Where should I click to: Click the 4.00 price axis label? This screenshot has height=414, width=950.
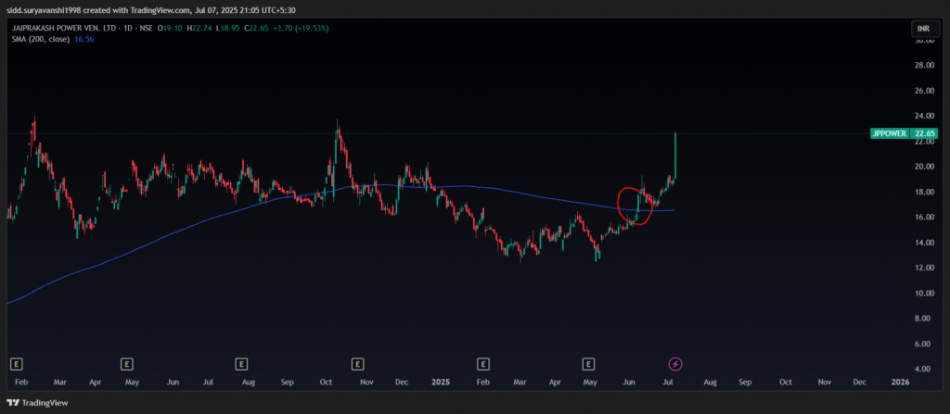tap(925, 369)
